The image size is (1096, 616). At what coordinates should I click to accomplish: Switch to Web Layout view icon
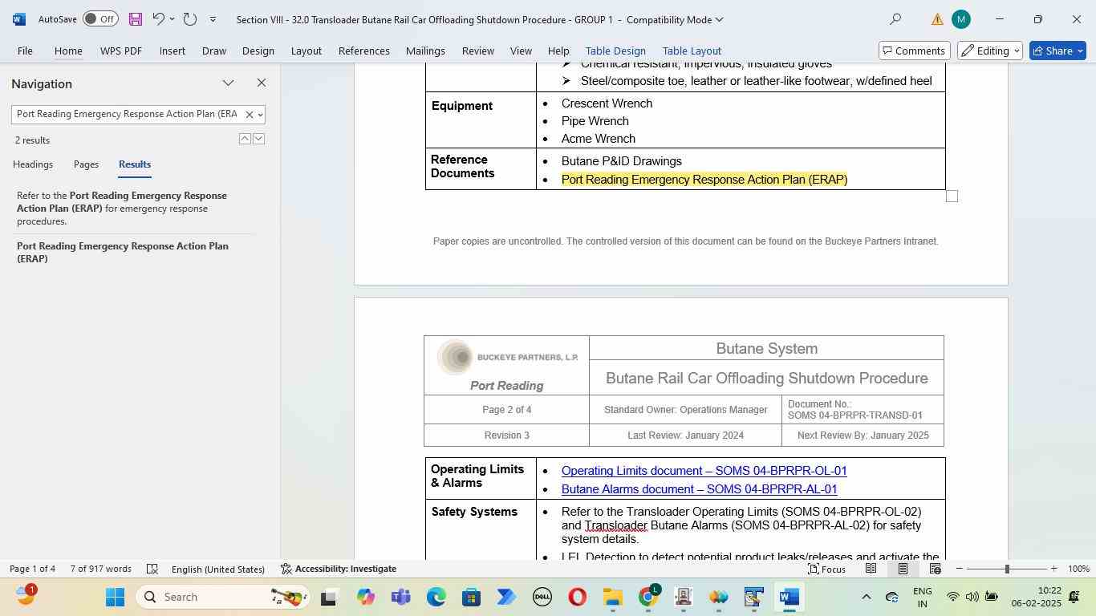point(935,569)
